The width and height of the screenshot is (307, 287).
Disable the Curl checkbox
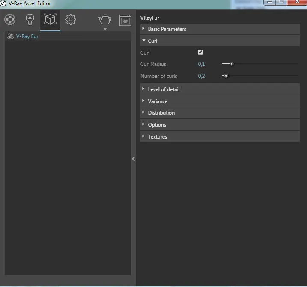pos(200,52)
